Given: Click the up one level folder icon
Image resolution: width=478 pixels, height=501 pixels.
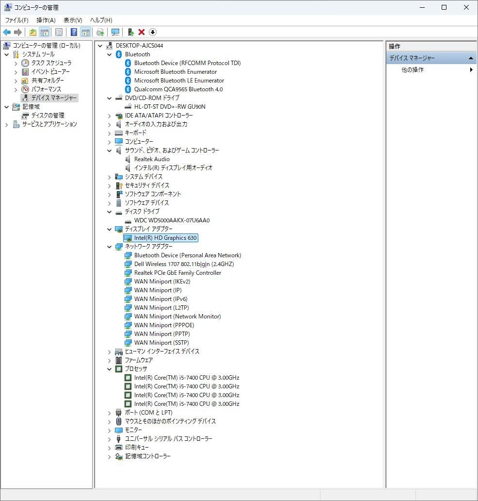Looking at the screenshot, I should click(x=32, y=32).
